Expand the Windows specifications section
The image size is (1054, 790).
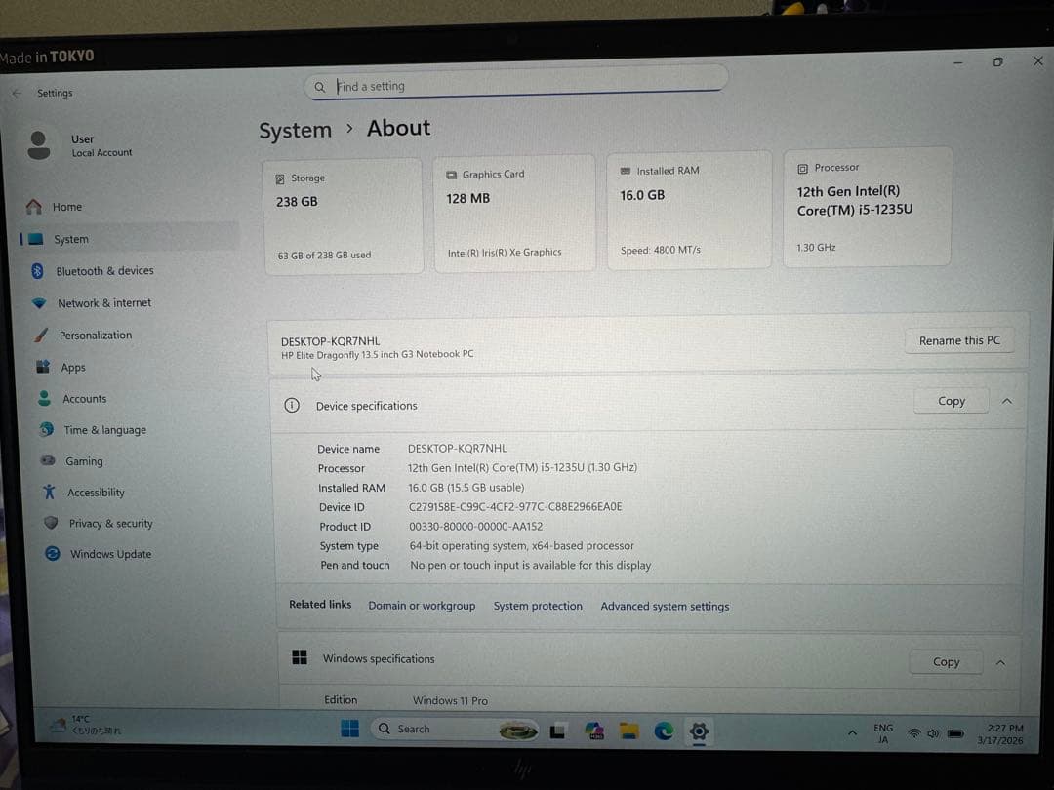point(1000,661)
